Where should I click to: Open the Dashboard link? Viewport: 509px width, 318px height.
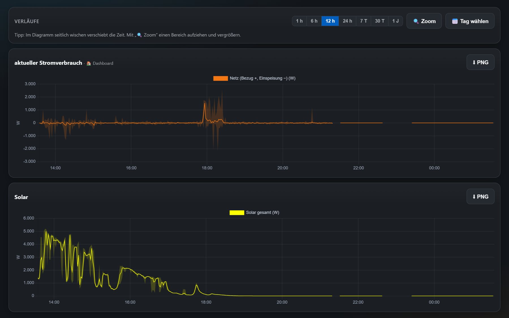pyautogui.click(x=103, y=63)
